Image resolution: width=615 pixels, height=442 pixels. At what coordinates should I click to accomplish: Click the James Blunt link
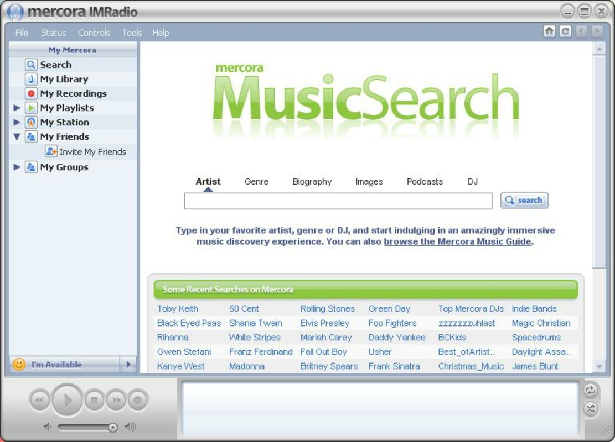click(x=535, y=366)
